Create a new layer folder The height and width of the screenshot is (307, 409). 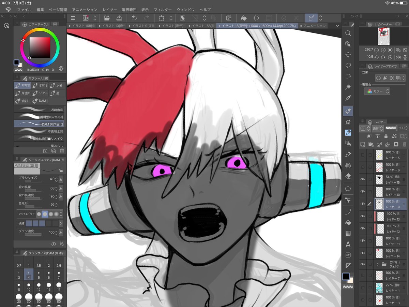[x=371, y=144]
